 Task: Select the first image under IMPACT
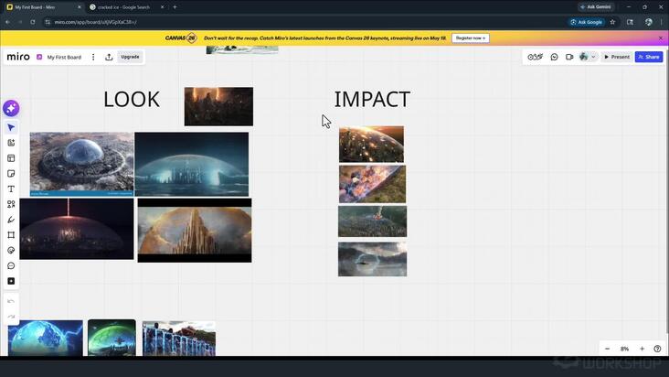click(x=371, y=144)
